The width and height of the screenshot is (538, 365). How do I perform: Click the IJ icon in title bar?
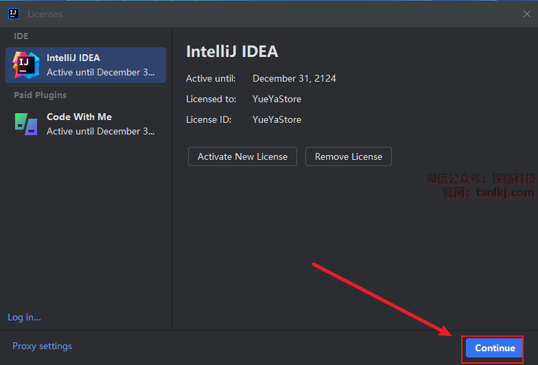[13, 14]
